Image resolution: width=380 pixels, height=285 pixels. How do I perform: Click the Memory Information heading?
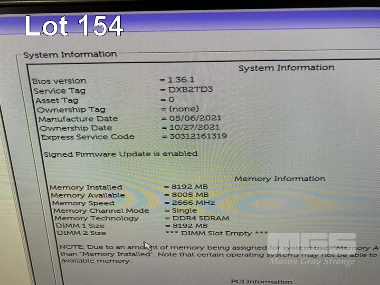pos(280,179)
